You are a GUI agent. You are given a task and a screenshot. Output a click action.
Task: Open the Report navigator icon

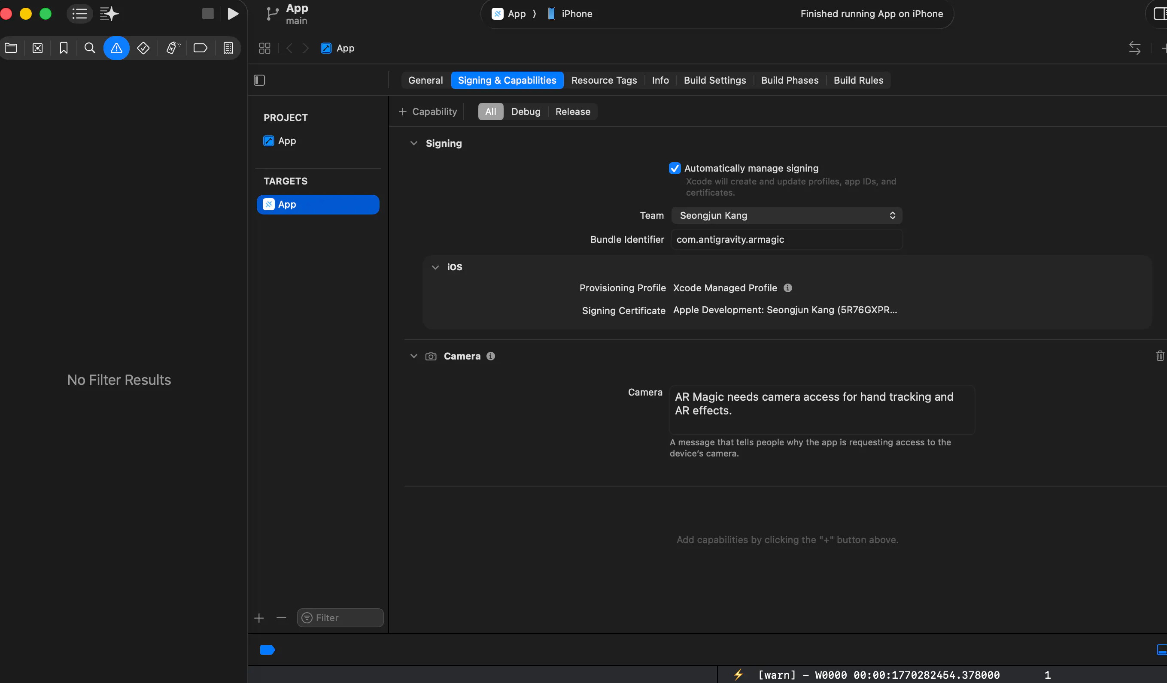pos(228,48)
